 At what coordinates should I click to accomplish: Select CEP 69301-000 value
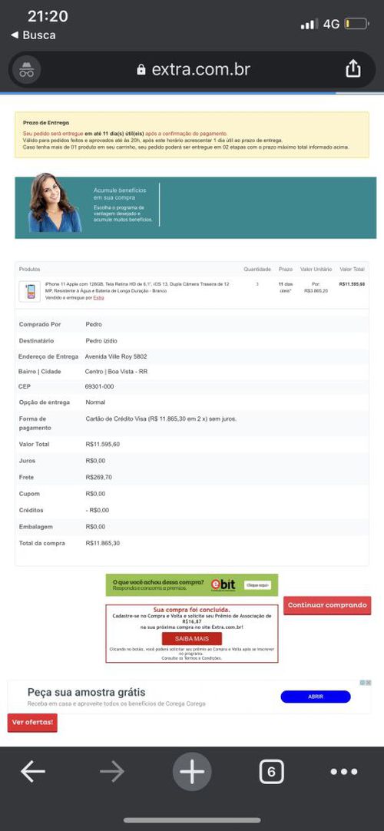[100, 387]
